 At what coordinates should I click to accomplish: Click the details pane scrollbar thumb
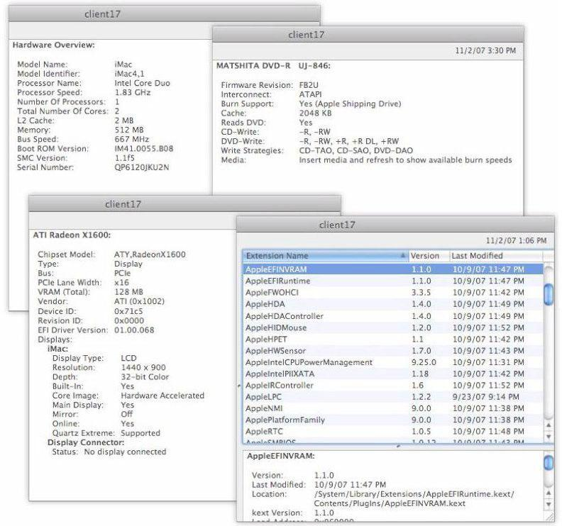coord(549,463)
